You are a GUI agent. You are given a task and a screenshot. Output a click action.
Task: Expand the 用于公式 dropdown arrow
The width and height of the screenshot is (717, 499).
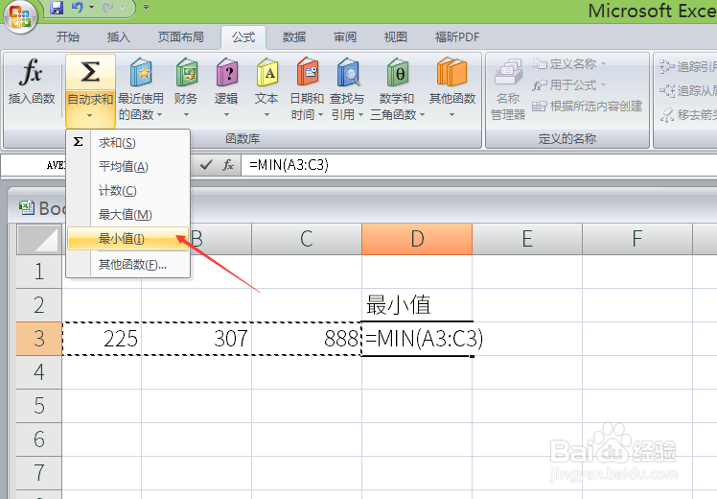pos(603,85)
